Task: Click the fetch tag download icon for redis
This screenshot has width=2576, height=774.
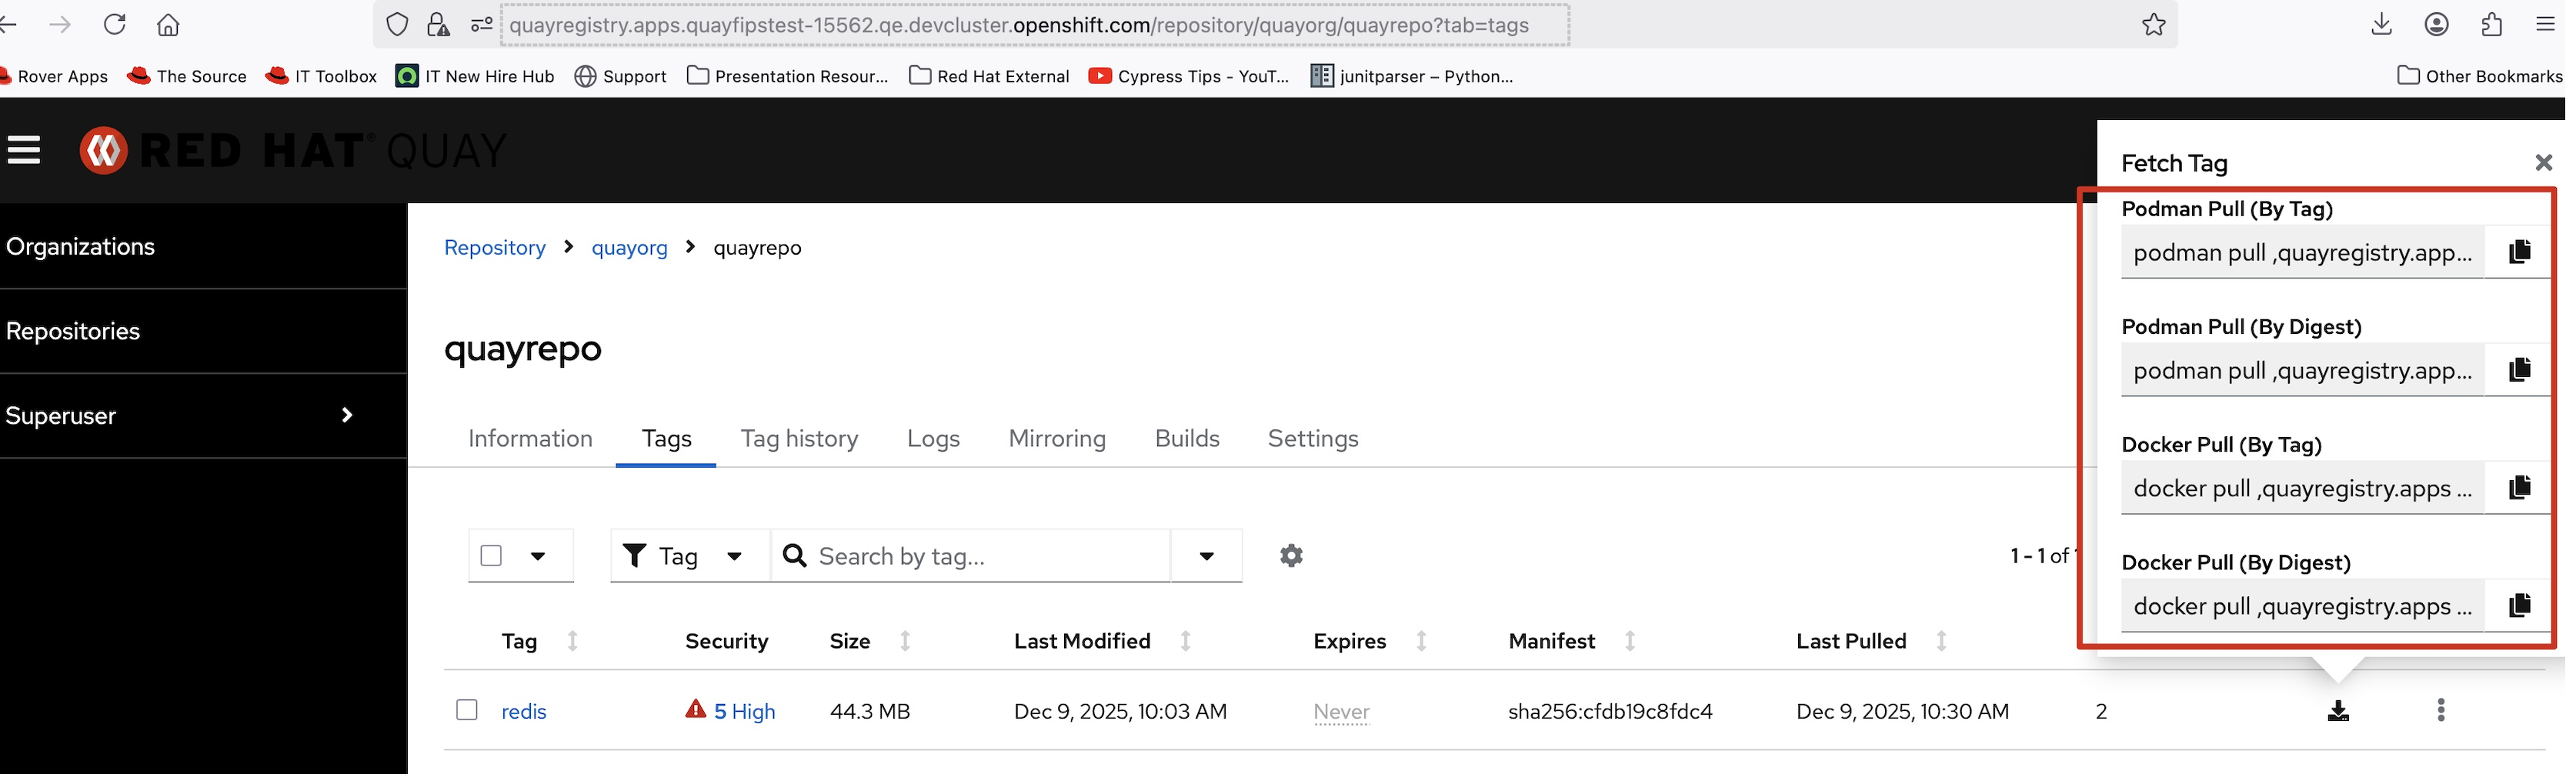Action: (2338, 711)
